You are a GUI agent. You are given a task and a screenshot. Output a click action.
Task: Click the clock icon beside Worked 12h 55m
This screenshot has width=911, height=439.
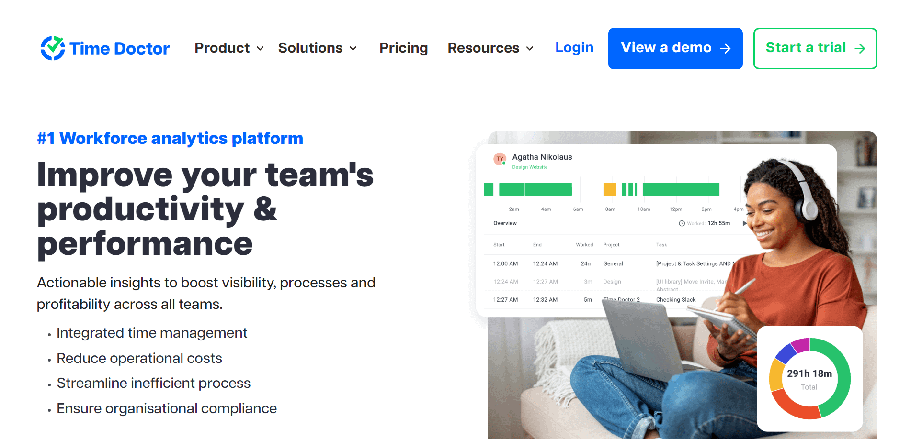tap(682, 223)
